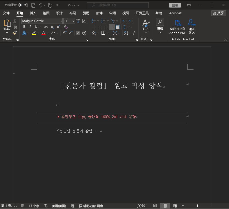
Task: Toggle Underline formatting
Action: (x=36, y=27)
